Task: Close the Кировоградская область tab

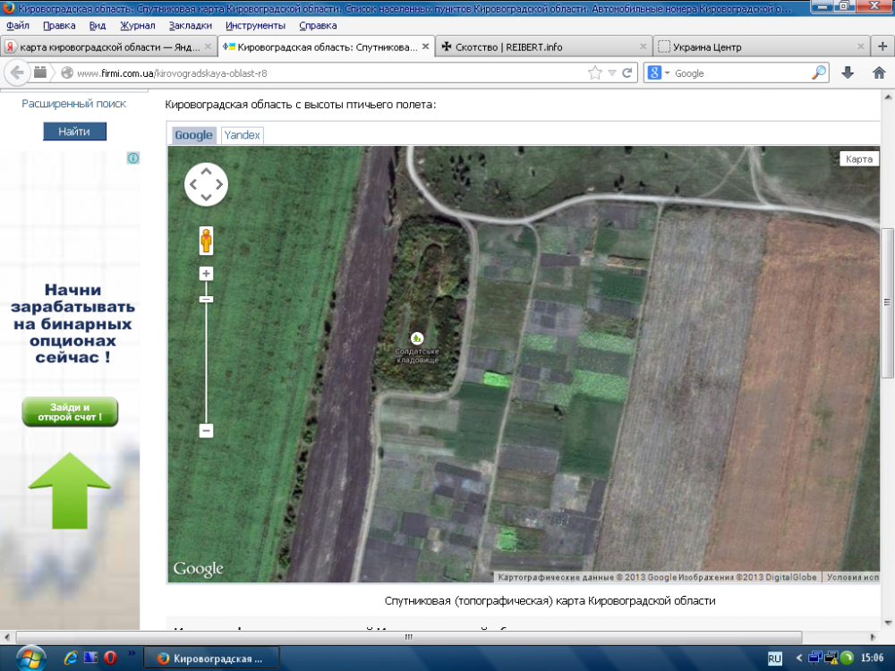Action: (425, 47)
